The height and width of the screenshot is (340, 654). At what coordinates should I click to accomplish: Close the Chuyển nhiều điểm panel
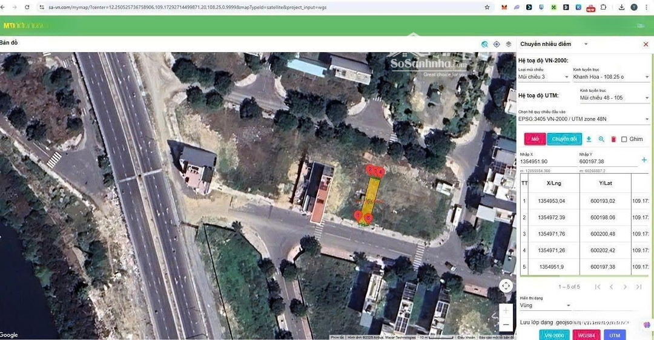(x=646, y=44)
